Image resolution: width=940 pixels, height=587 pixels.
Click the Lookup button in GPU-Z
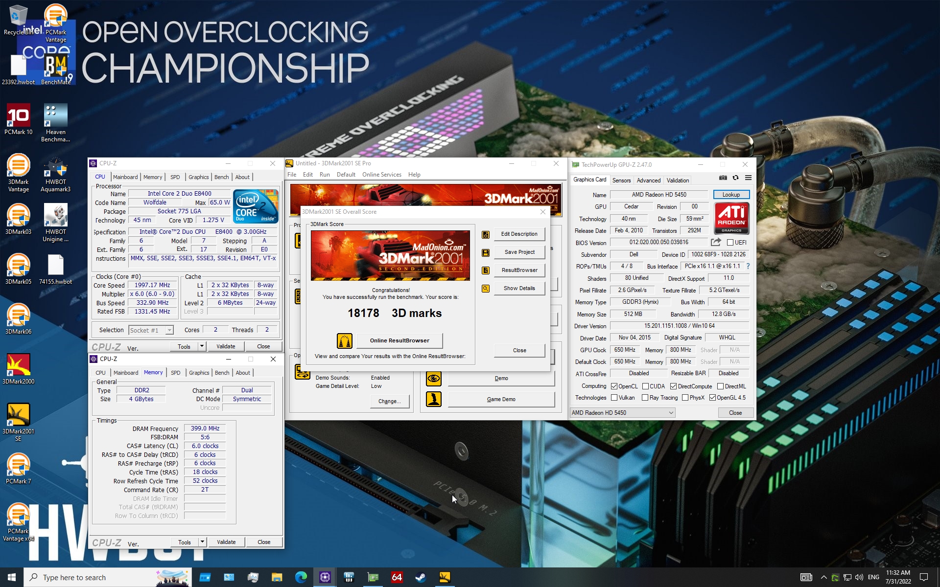pyautogui.click(x=731, y=195)
